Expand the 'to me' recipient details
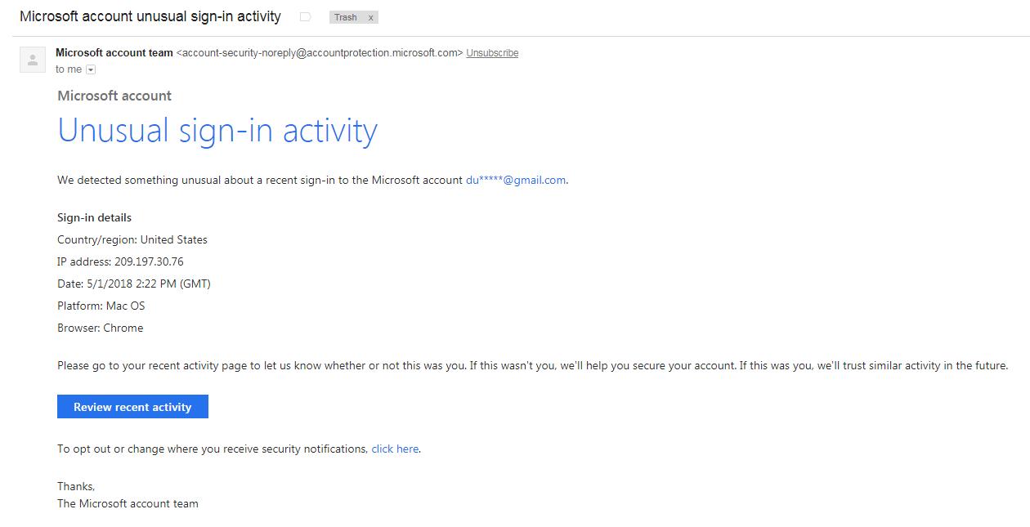Viewport: 1030px width, 527px height. click(x=90, y=69)
